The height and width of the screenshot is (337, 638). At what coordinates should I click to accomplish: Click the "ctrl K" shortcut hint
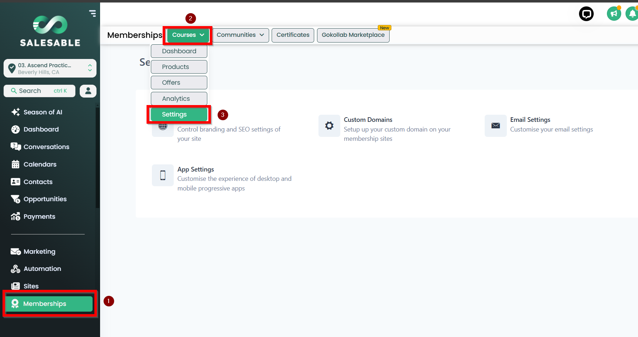pos(60,91)
